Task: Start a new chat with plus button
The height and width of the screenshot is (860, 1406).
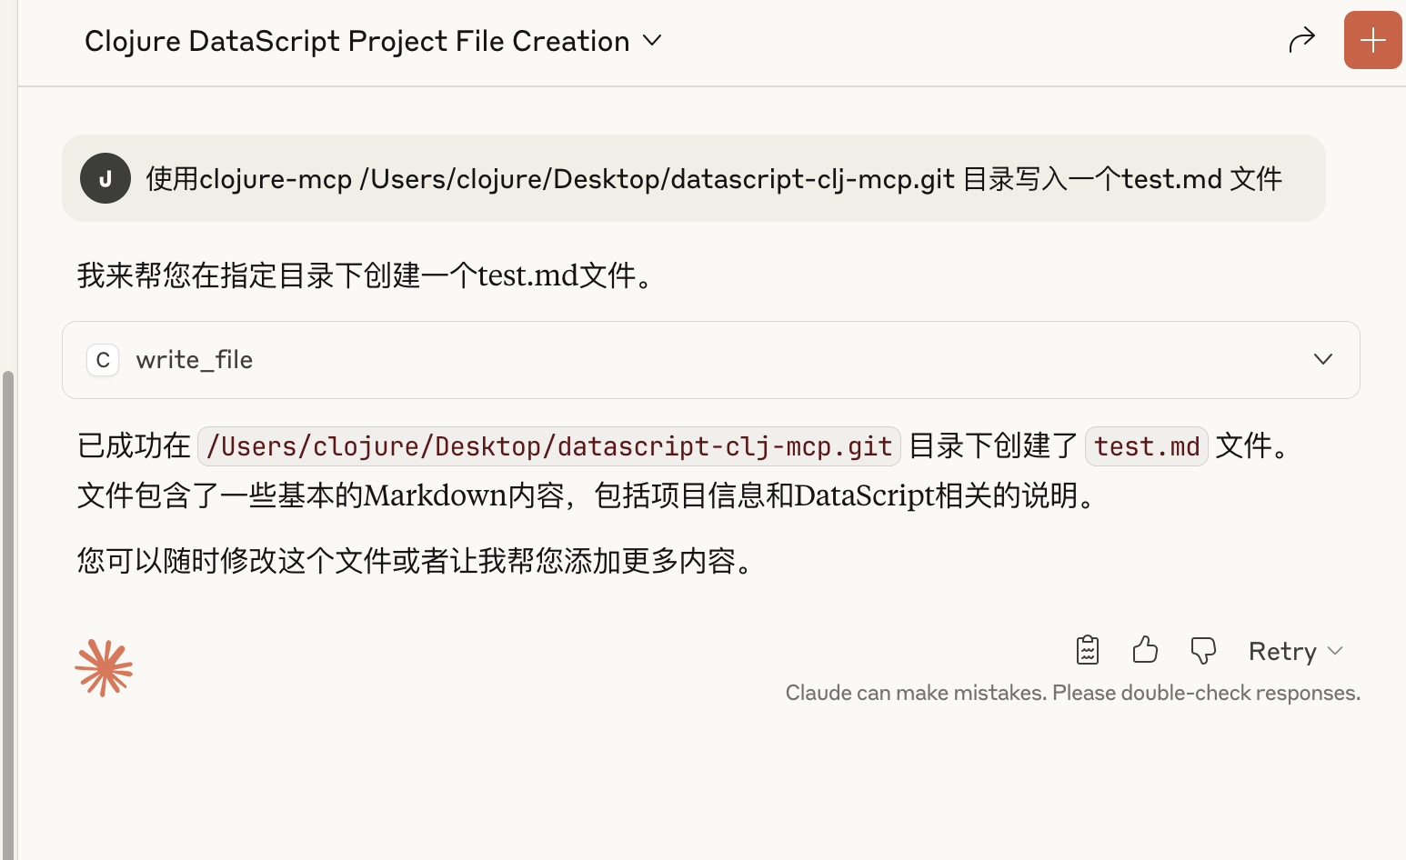Action: pos(1373,40)
